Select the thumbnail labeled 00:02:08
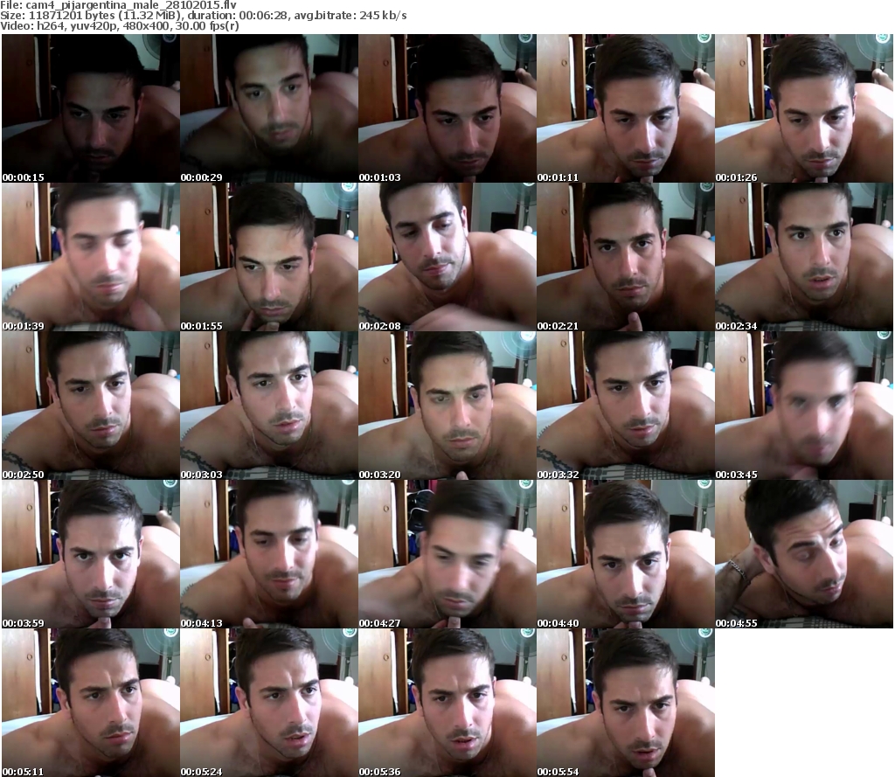Viewport: 895px width, 777px height. pyautogui.click(x=447, y=257)
